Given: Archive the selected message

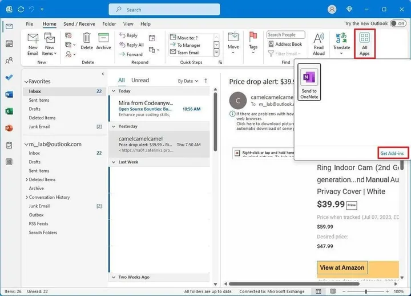Looking at the screenshot, I should tap(103, 42).
